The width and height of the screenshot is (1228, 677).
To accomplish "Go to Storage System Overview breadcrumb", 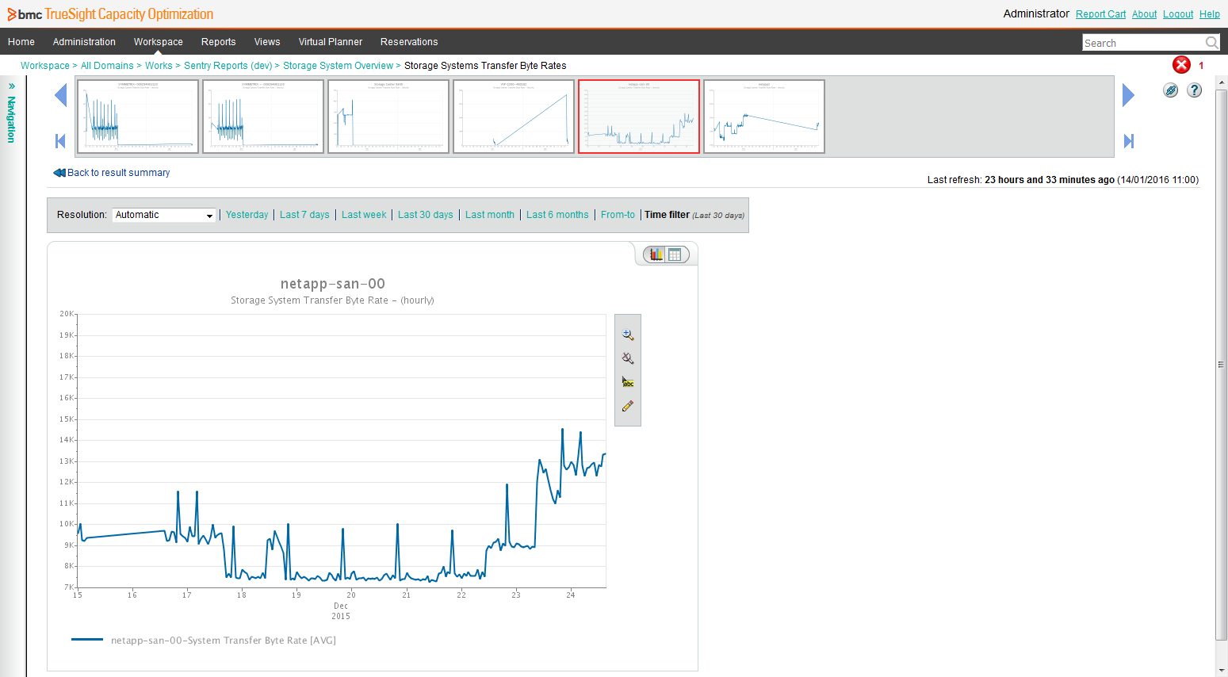I will click(x=339, y=66).
